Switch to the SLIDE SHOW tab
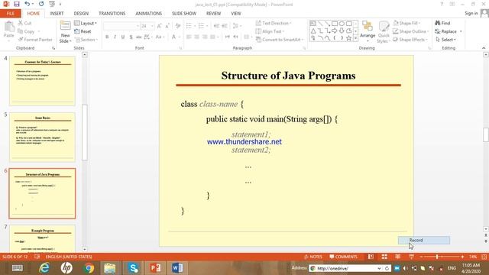The image size is (489, 275). (184, 14)
